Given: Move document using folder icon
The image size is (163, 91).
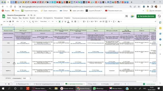Looking at the screenshot, I should 31,15.
